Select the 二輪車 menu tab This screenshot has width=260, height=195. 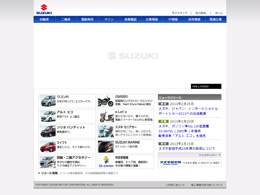click(66, 19)
